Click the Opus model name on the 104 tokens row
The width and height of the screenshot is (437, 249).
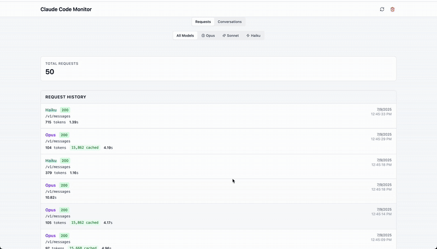(50, 135)
